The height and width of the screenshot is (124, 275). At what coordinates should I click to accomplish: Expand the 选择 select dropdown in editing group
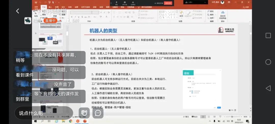[212, 18]
